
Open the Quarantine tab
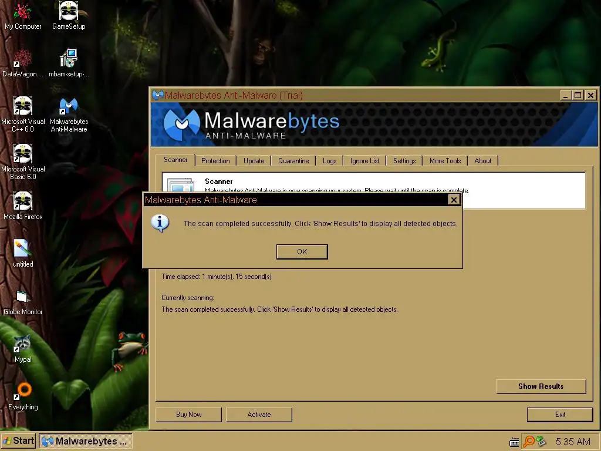[293, 161]
